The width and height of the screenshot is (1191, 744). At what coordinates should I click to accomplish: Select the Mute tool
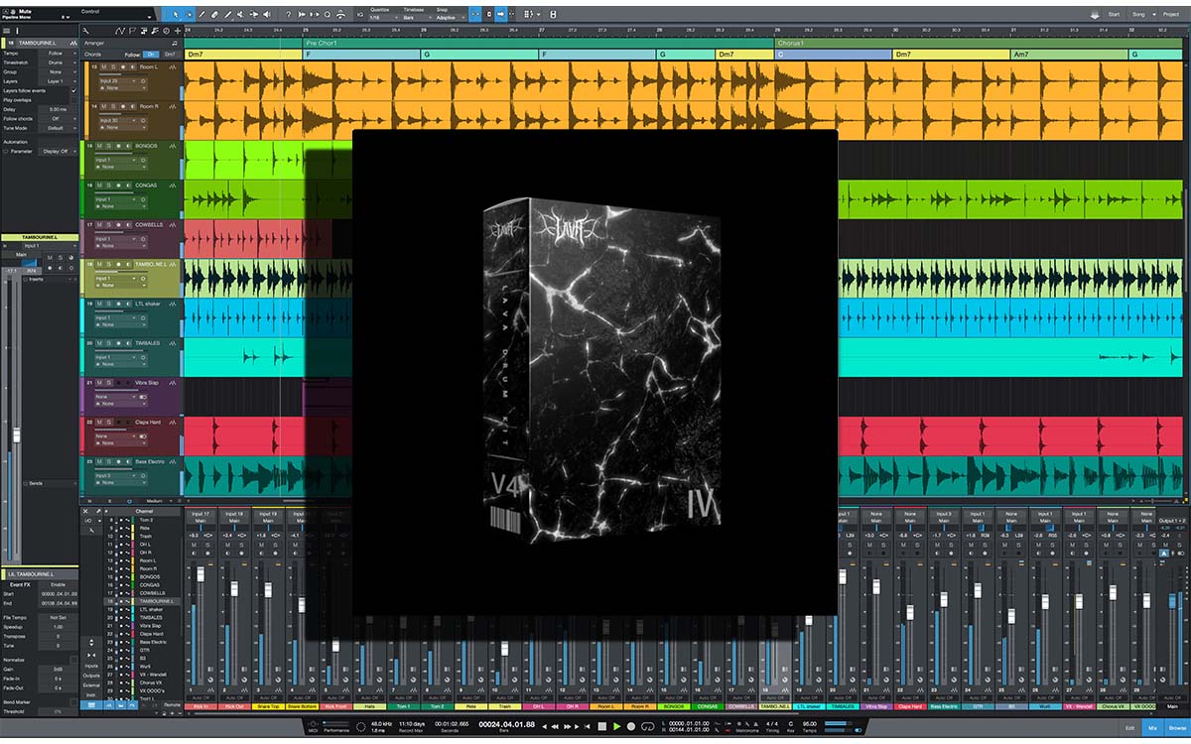coord(240,14)
